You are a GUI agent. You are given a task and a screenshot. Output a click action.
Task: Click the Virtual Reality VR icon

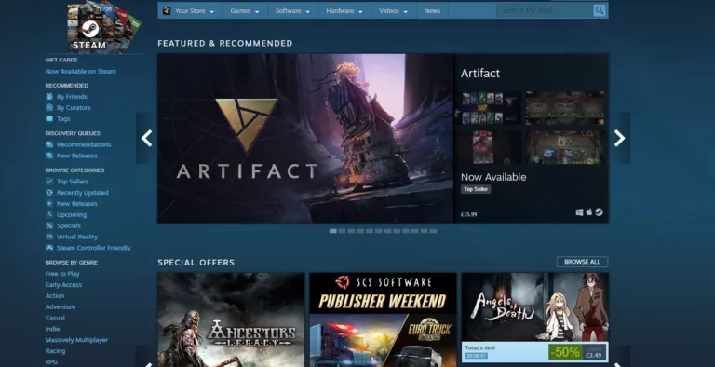(x=49, y=237)
